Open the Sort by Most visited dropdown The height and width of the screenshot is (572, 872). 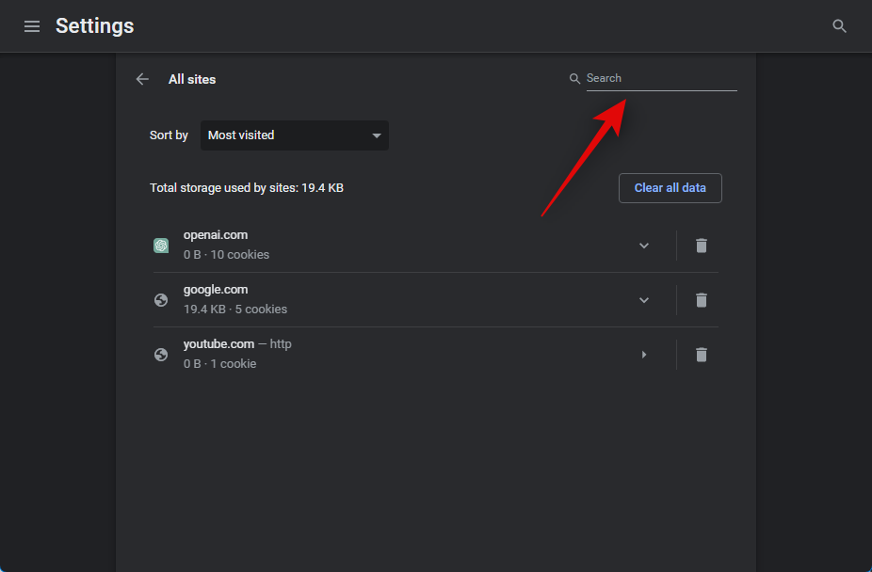pos(294,135)
